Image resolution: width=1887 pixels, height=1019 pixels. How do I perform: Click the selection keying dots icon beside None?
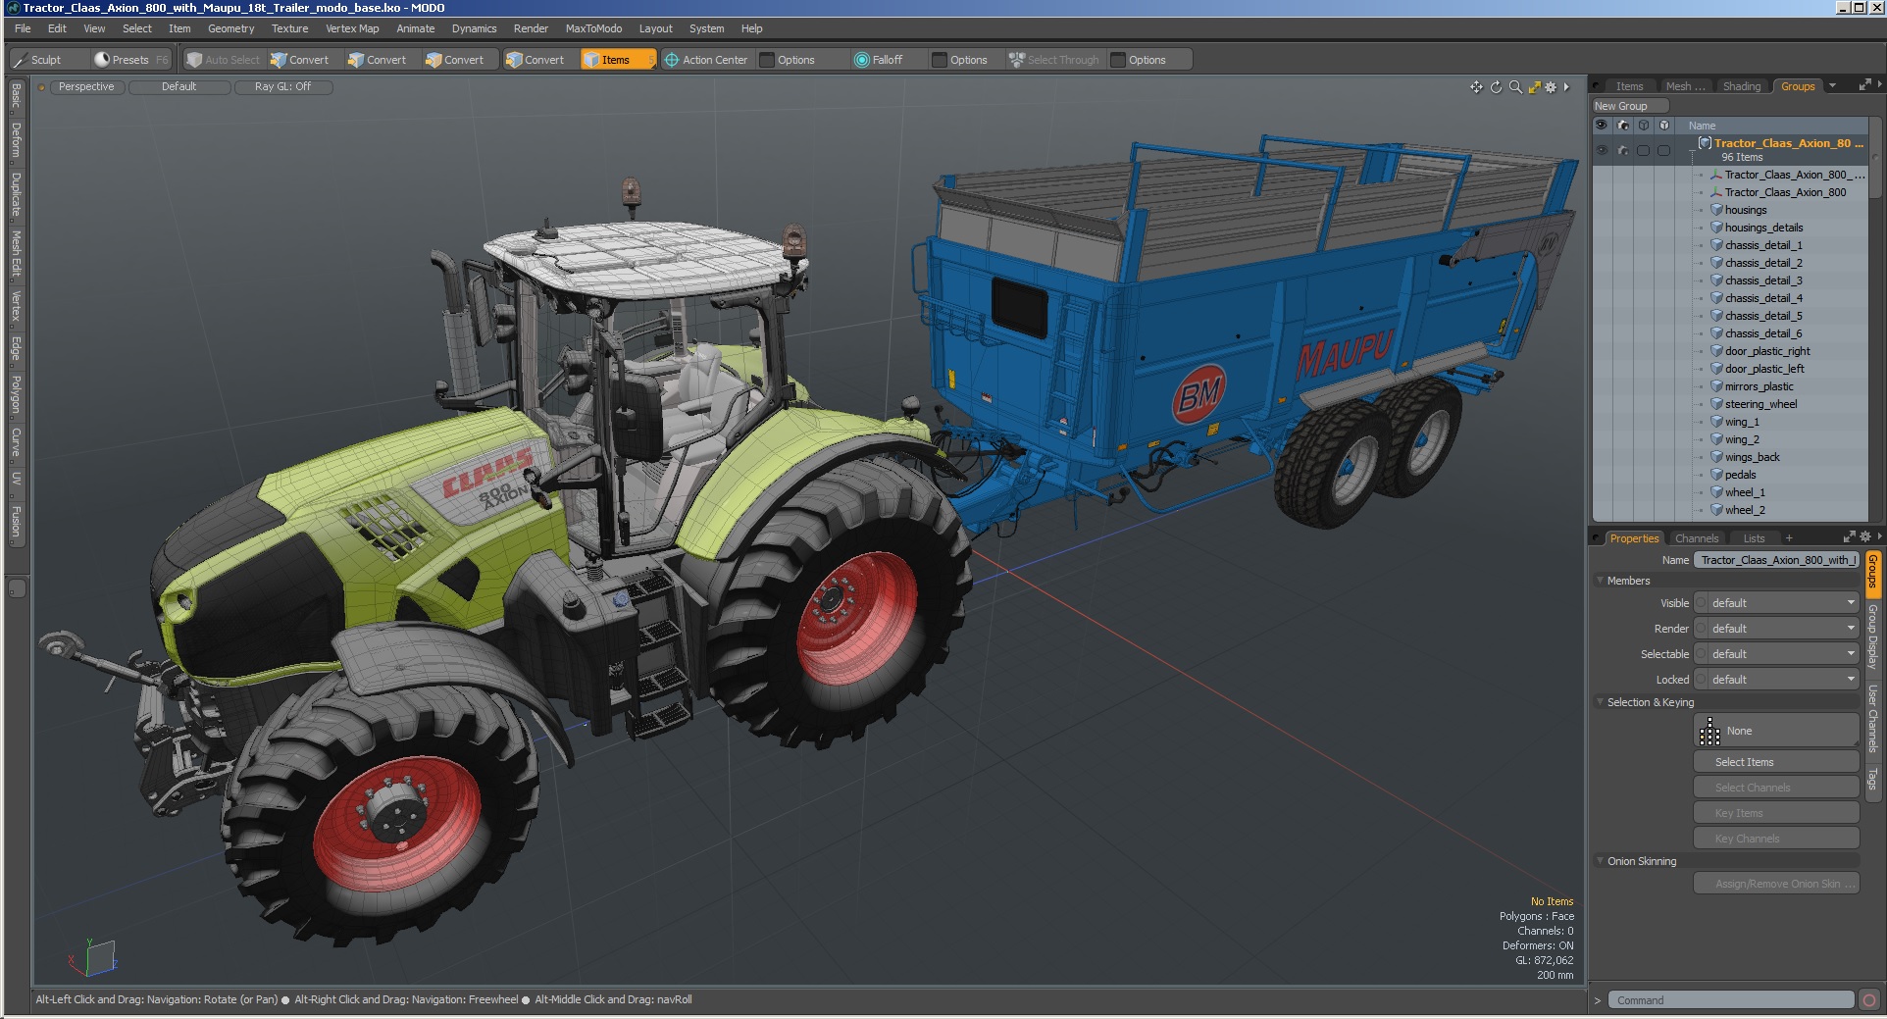click(1709, 731)
